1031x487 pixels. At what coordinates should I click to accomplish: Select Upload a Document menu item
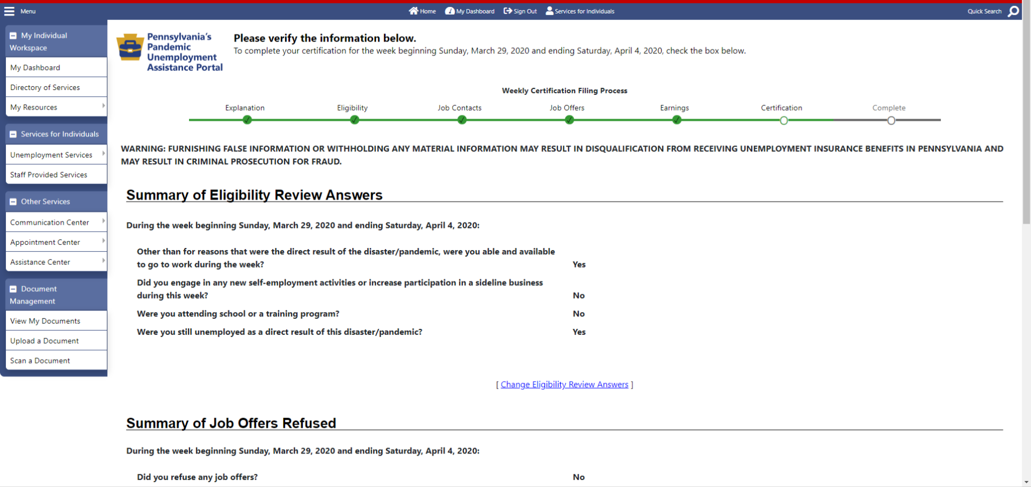(x=44, y=341)
